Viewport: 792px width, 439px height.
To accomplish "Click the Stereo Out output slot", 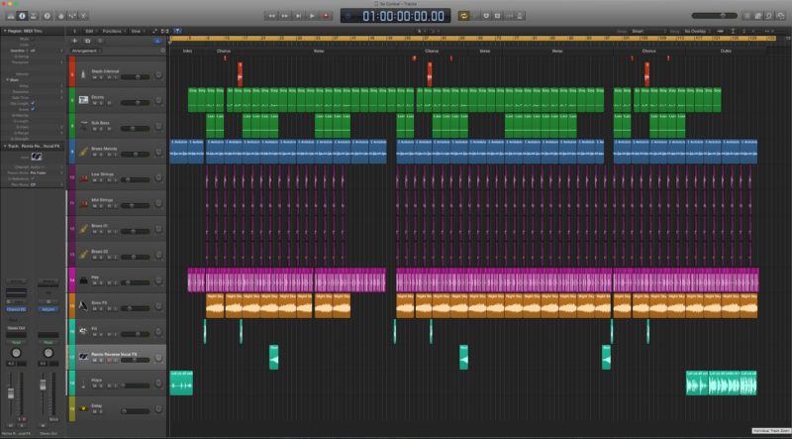I will pos(16,328).
